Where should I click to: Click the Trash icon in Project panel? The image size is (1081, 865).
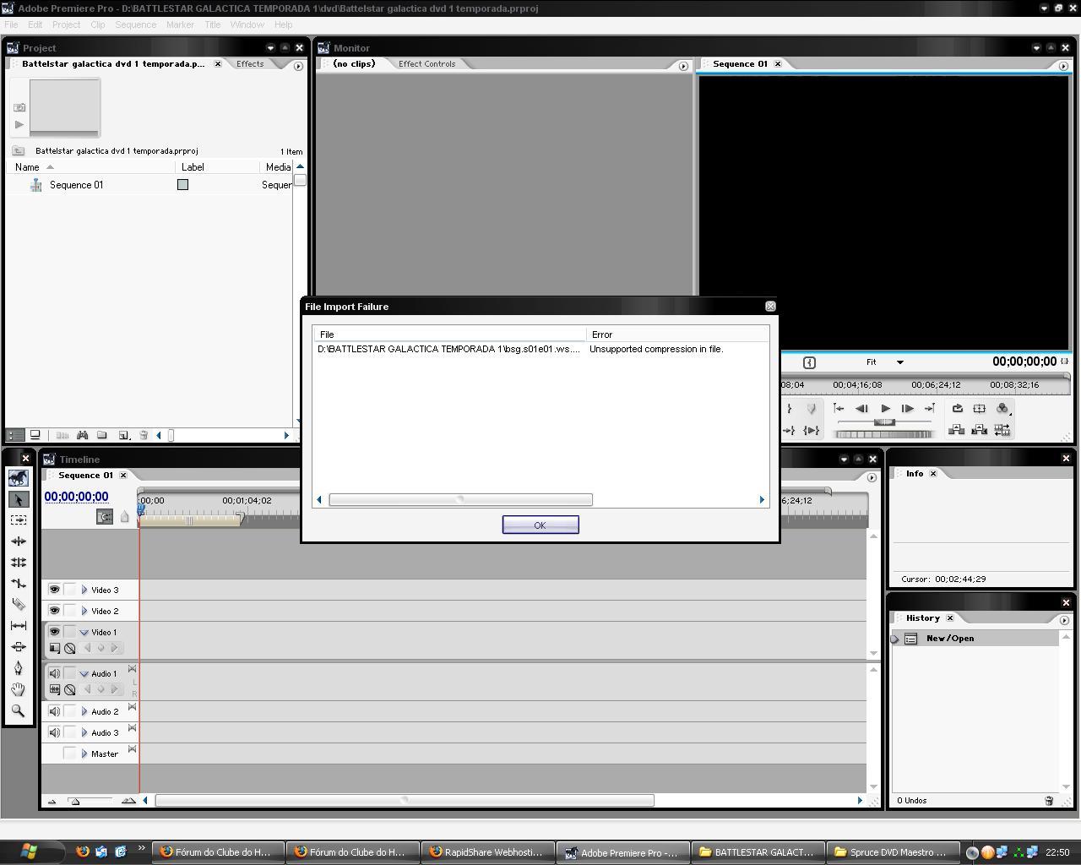144,435
